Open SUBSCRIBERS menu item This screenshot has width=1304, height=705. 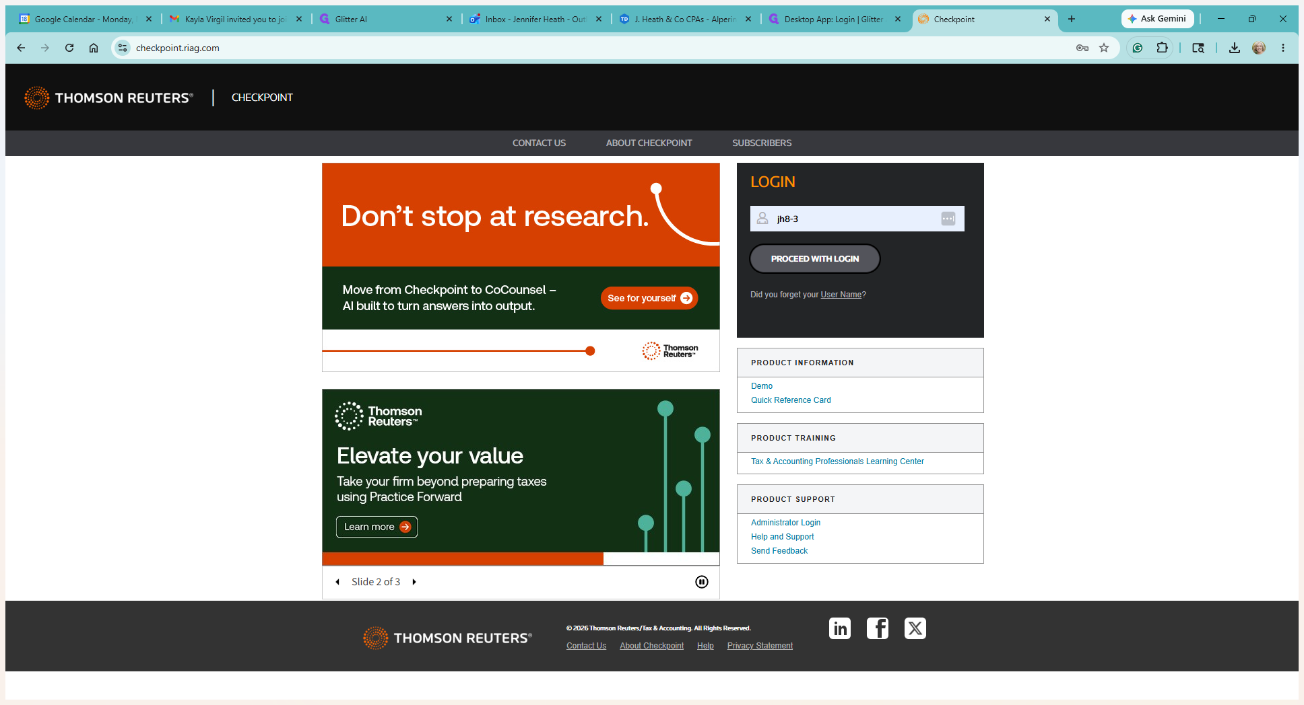[x=762, y=143]
